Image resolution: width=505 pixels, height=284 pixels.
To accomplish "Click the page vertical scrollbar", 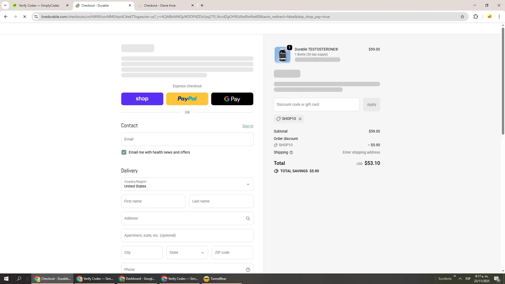I will 503,81.
